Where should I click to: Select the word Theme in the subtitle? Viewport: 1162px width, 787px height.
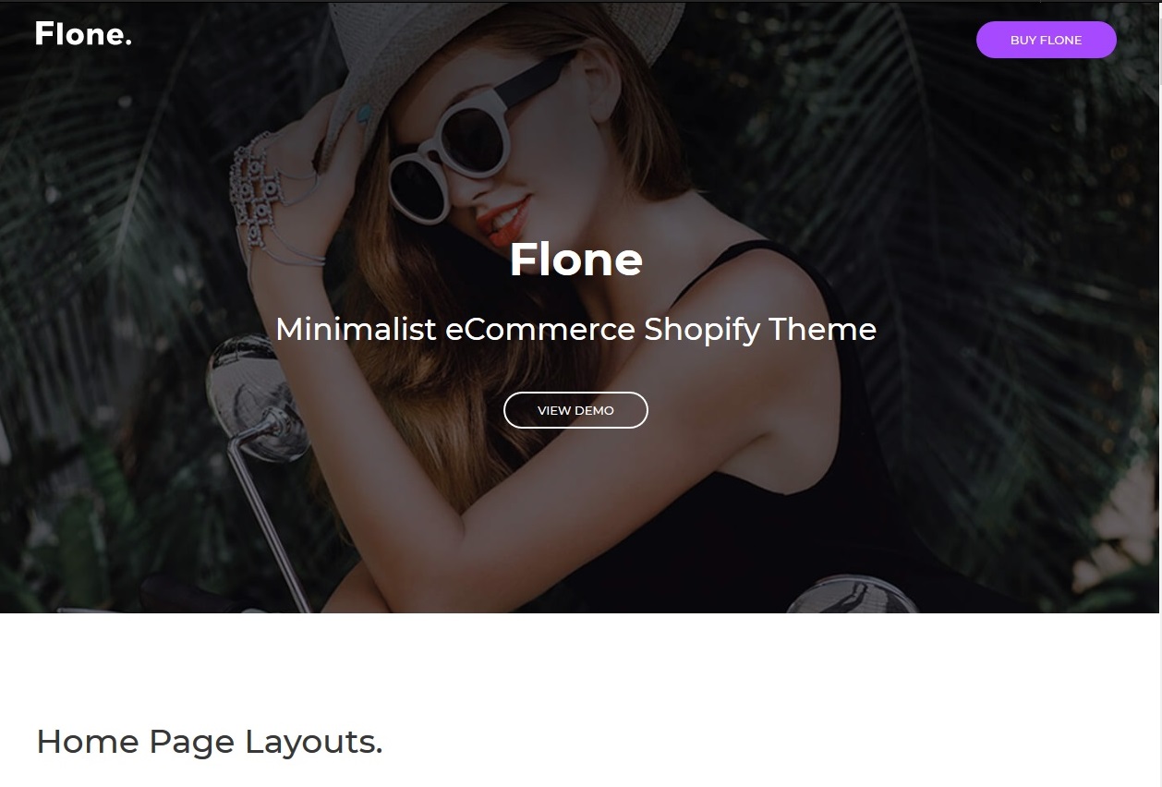tap(822, 329)
